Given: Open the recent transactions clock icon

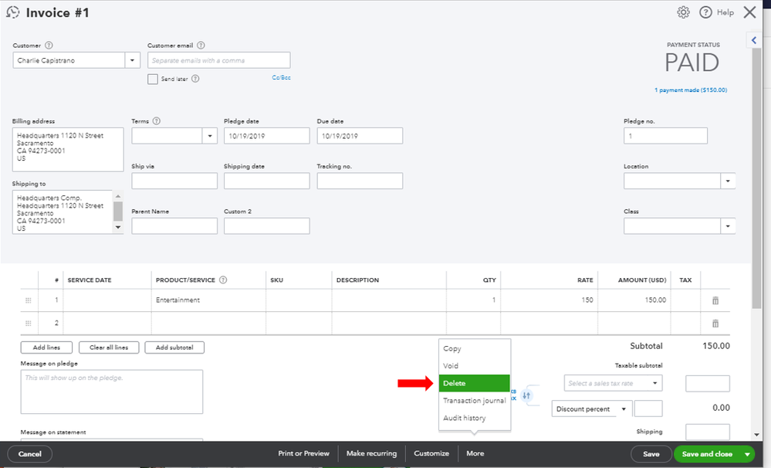Looking at the screenshot, I should (13, 12).
